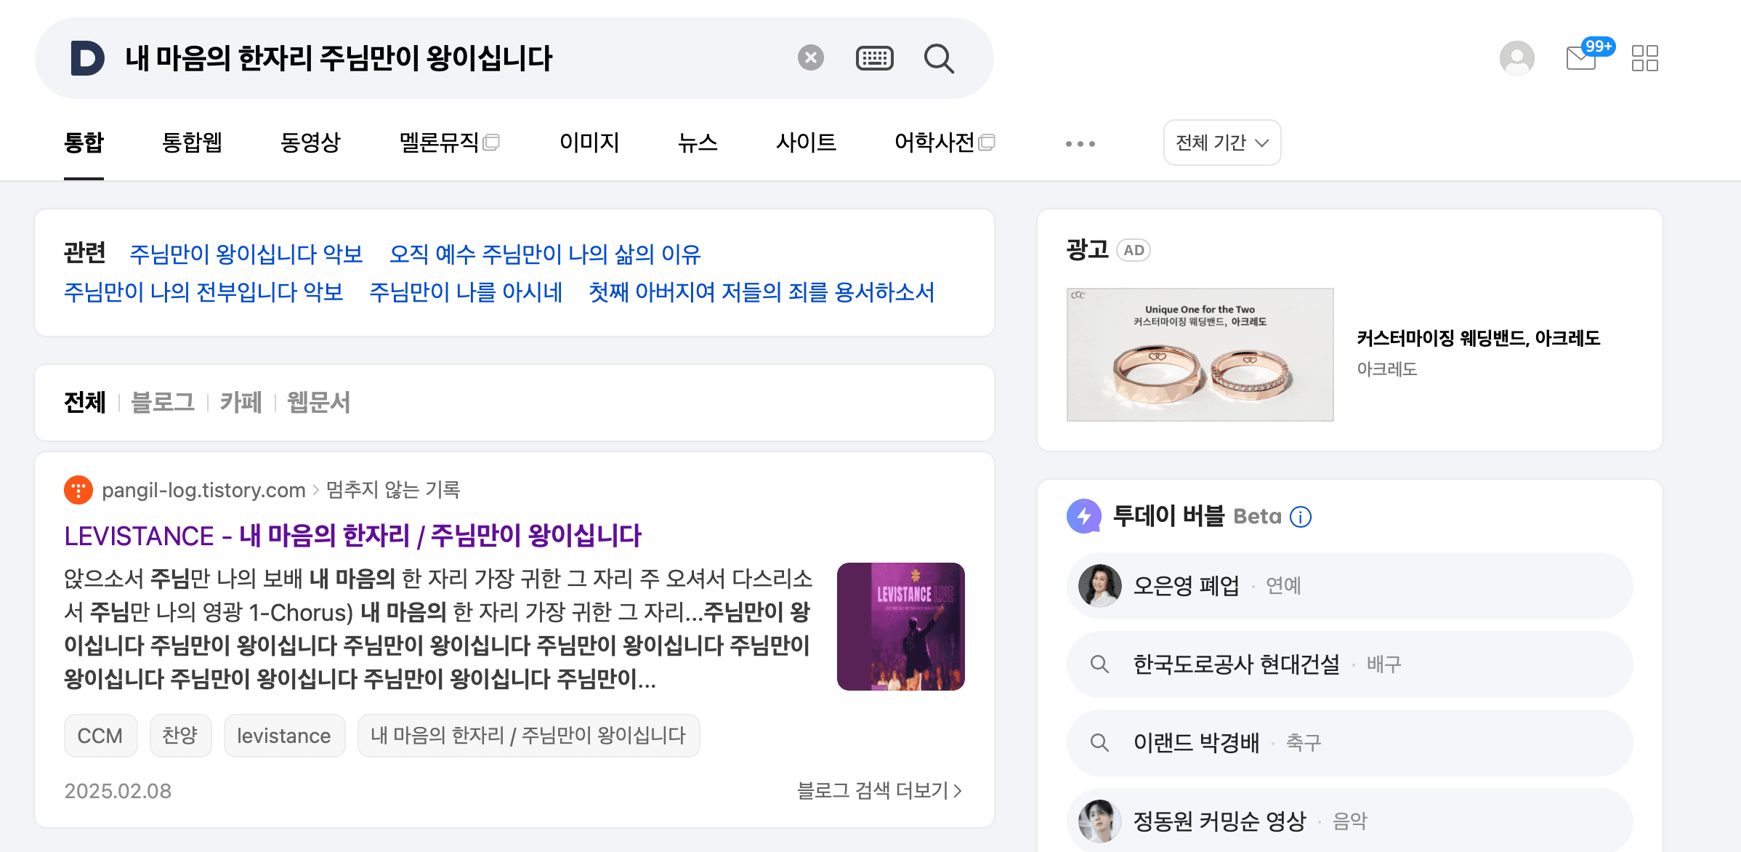Open the on-screen keyboard icon
Screen dimensions: 1741x852
click(875, 58)
